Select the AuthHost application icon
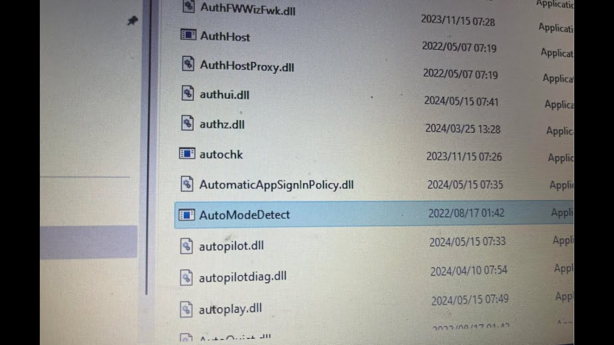The height and width of the screenshot is (345, 614). (x=189, y=34)
